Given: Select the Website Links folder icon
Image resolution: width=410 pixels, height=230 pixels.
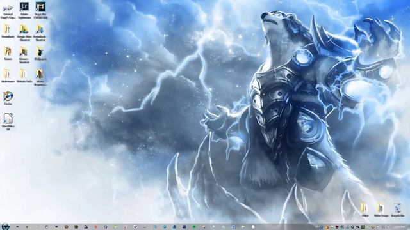Looking at the screenshot, I should [24, 76].
